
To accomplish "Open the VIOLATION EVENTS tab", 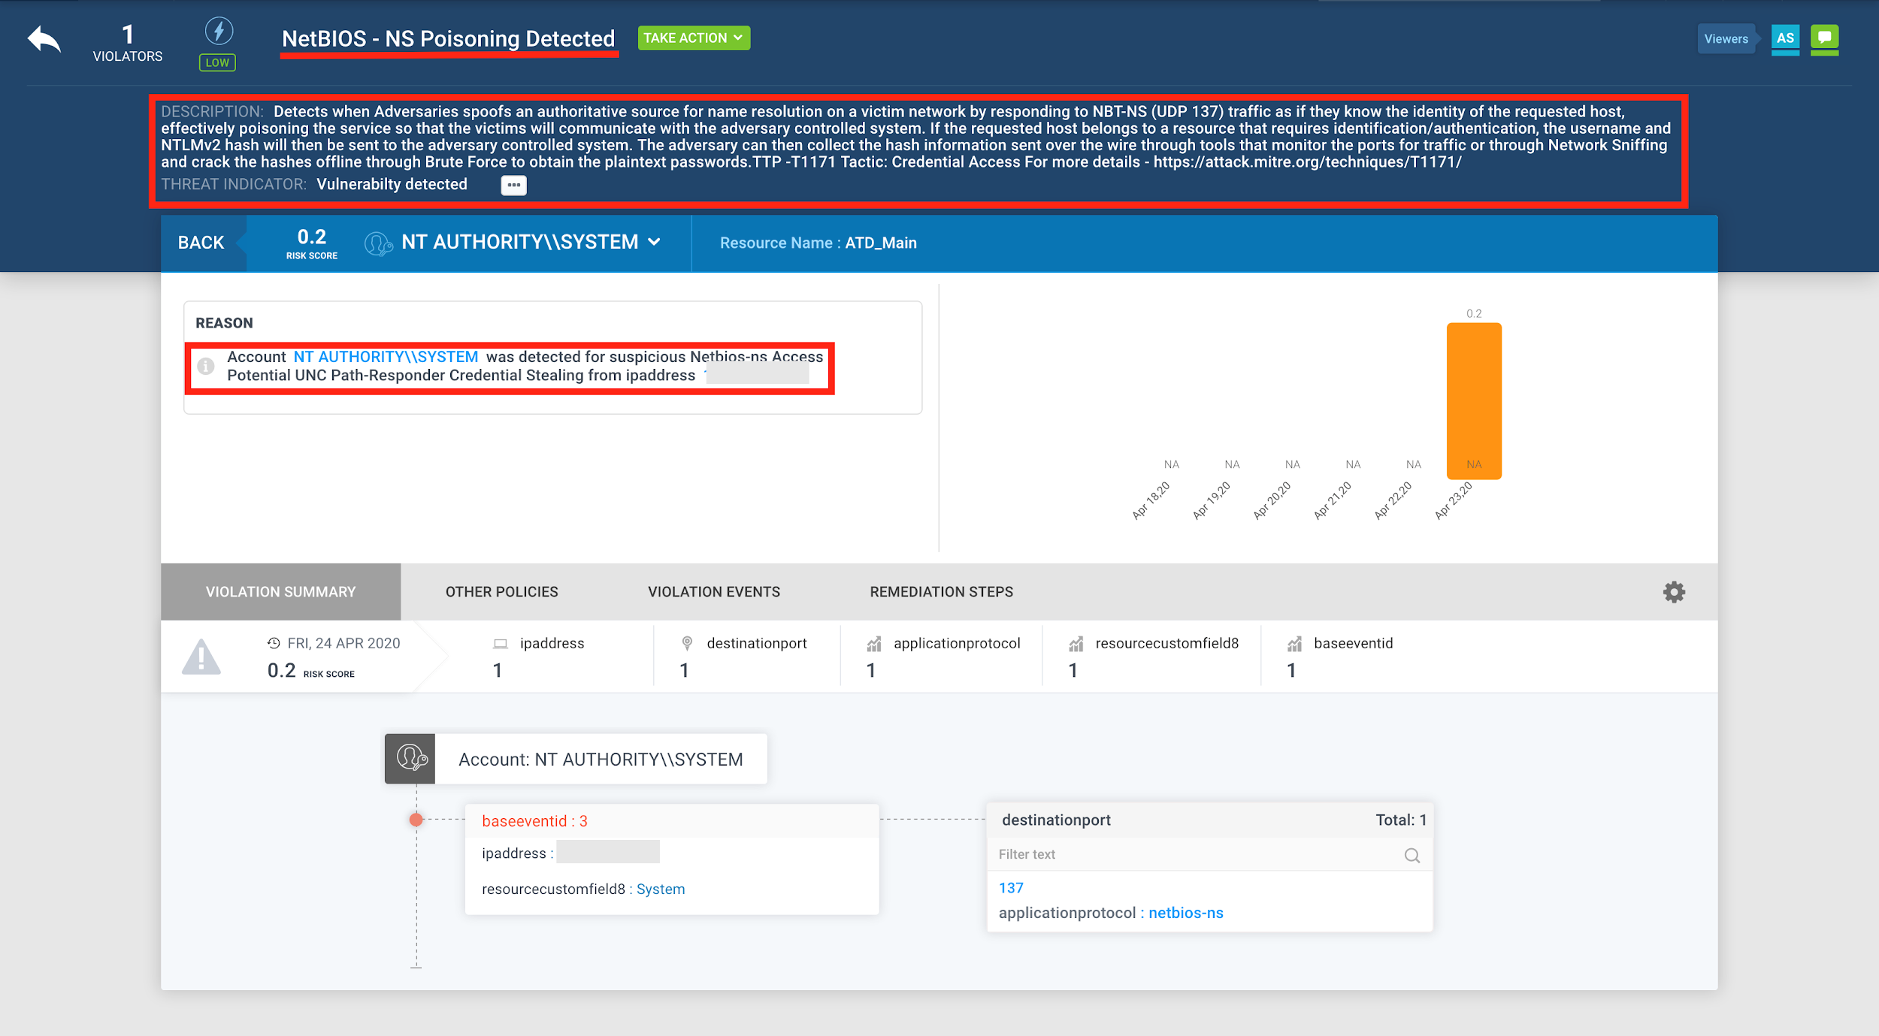I will coord(713,592).
